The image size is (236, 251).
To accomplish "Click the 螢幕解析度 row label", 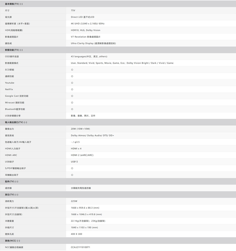I will [17, 24].
